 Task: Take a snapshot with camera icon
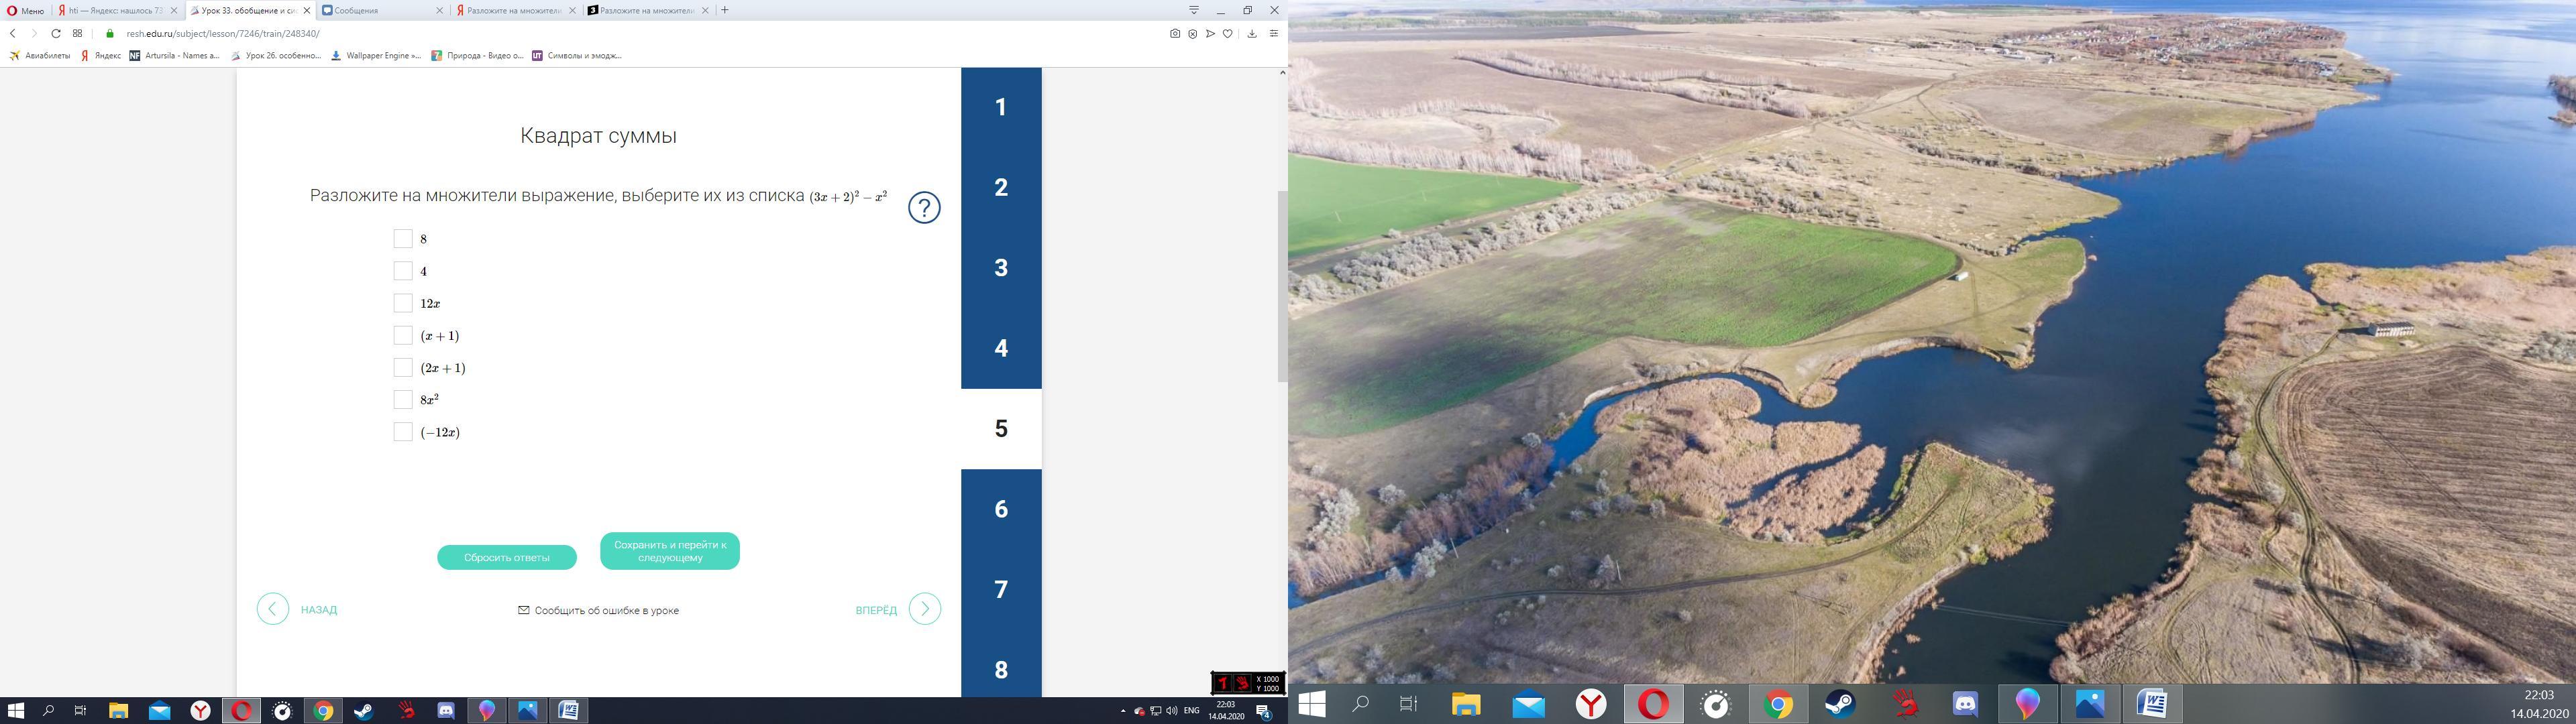pyautogui.click(x=1174, y=34)
